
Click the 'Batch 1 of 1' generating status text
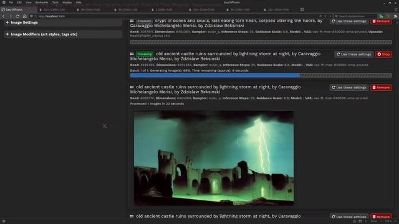pos(189,70)
